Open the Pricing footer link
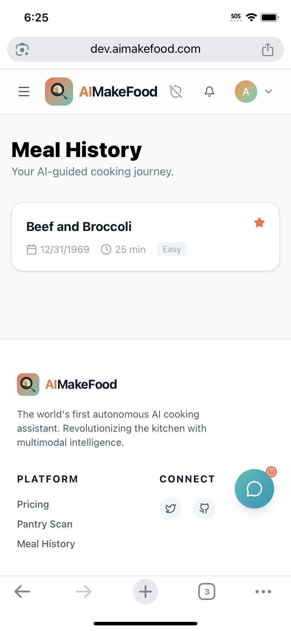Image resolution: width=291 pixels, height=631 pixels. (x=33, y=504)
